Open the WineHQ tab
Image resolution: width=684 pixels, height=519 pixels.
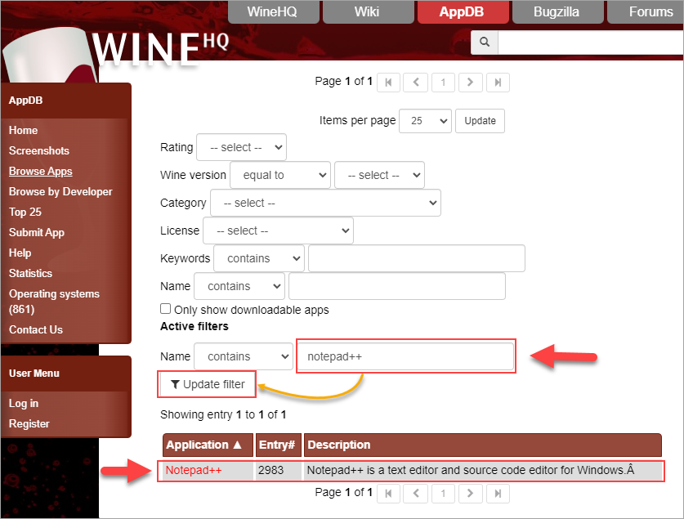click(x=273, y=11)
